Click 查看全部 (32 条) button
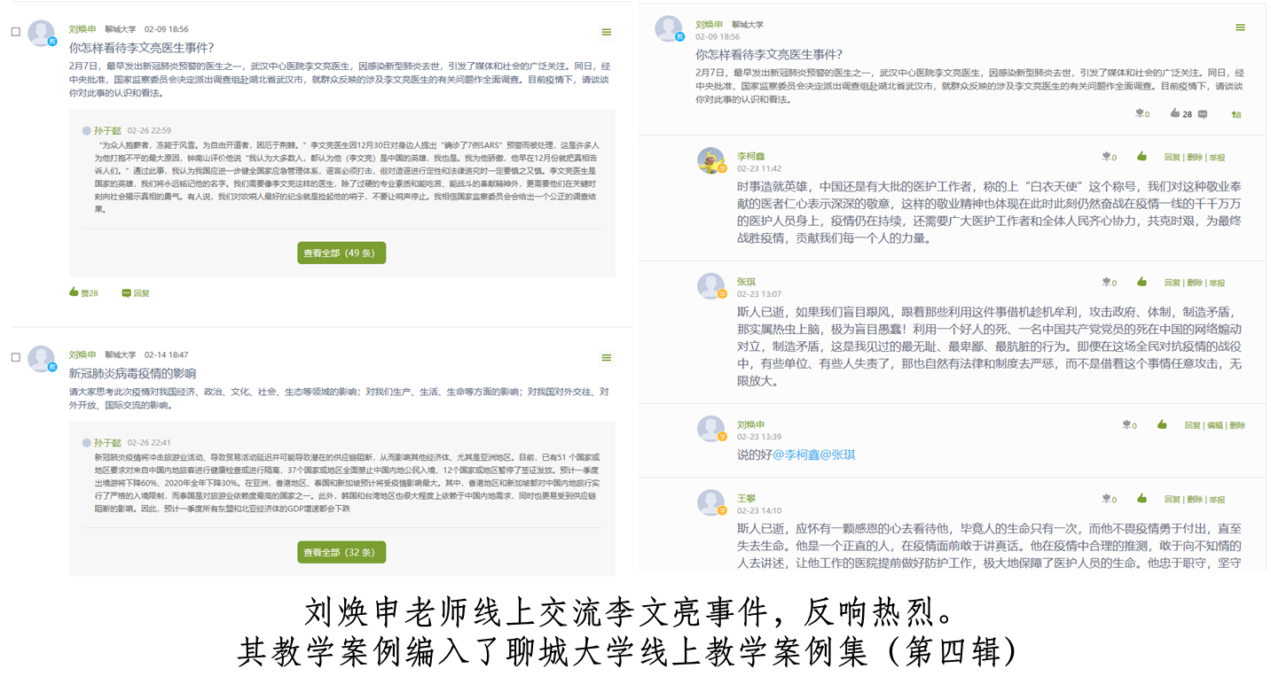The width and height of the screenshot is (1271, 692). point(341,552)
